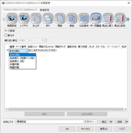
Task: Click the 種類 column header
Action: [12, 47]
